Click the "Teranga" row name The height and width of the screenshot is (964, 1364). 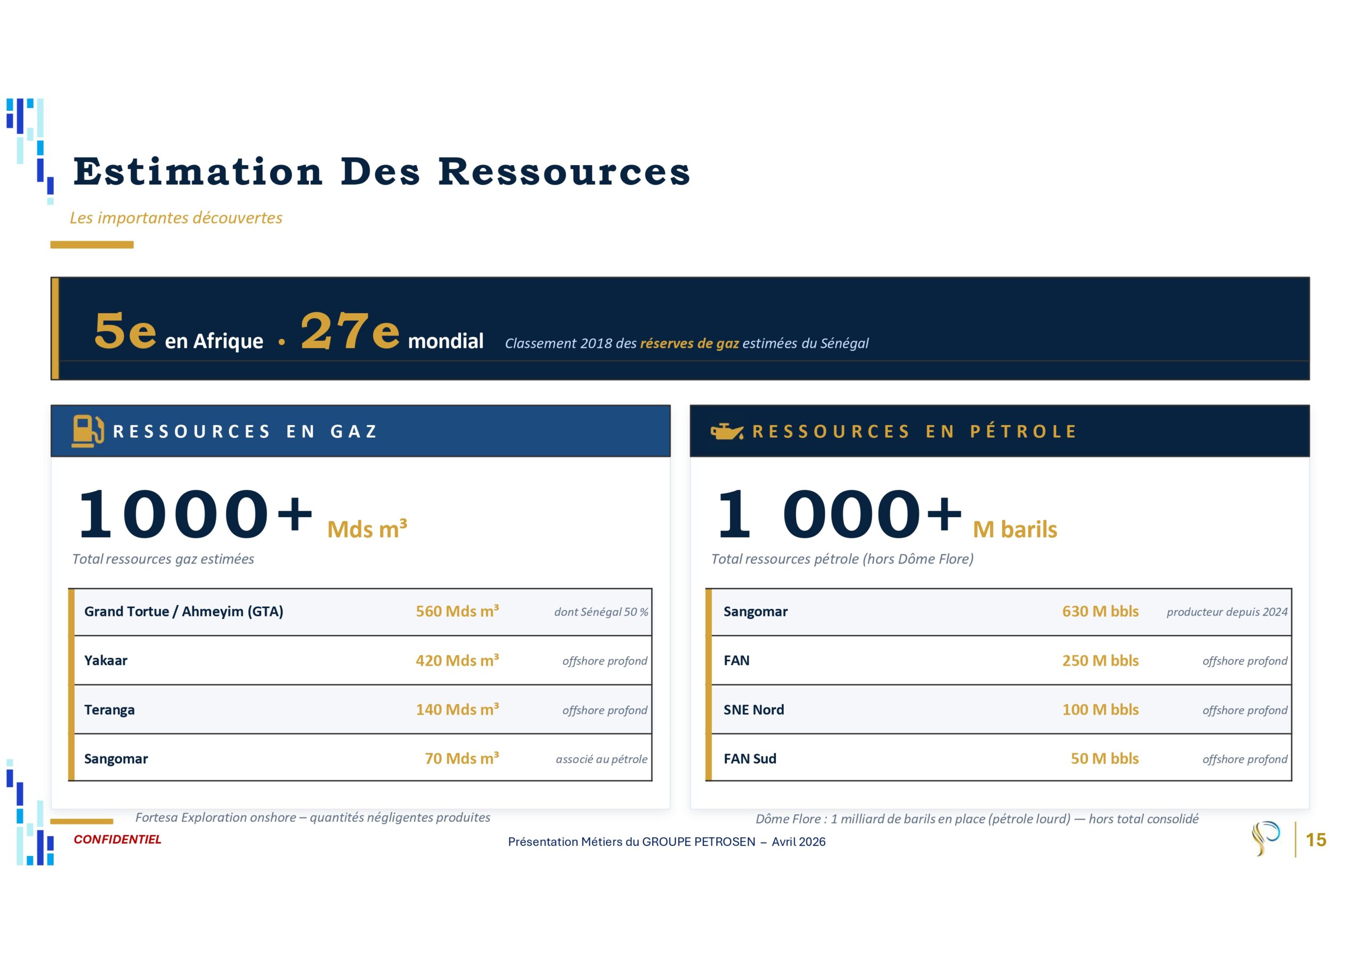tap(109, 710)
